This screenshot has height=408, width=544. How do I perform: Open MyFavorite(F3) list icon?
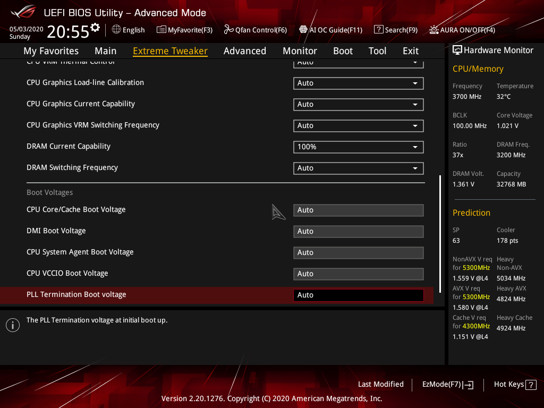(161, 30)
